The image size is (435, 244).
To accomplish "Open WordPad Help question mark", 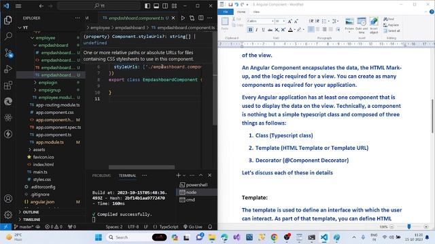I will point(432,12).
